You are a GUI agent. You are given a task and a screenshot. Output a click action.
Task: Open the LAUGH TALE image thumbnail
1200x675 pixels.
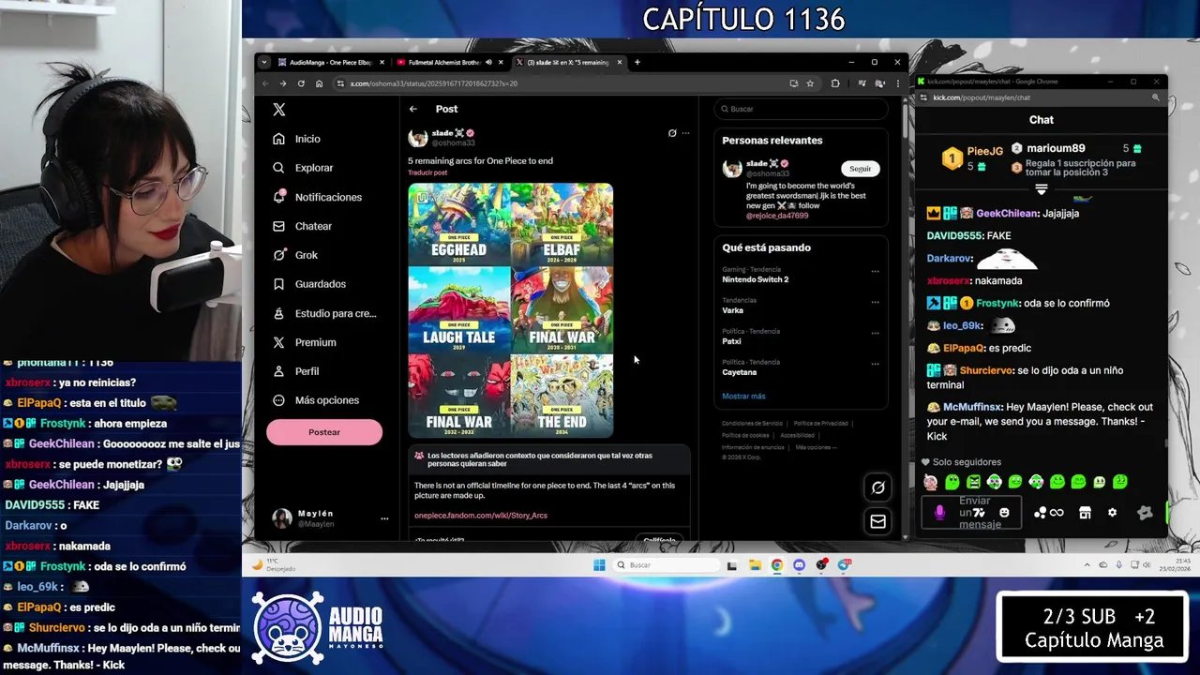[x=459, y=309]
